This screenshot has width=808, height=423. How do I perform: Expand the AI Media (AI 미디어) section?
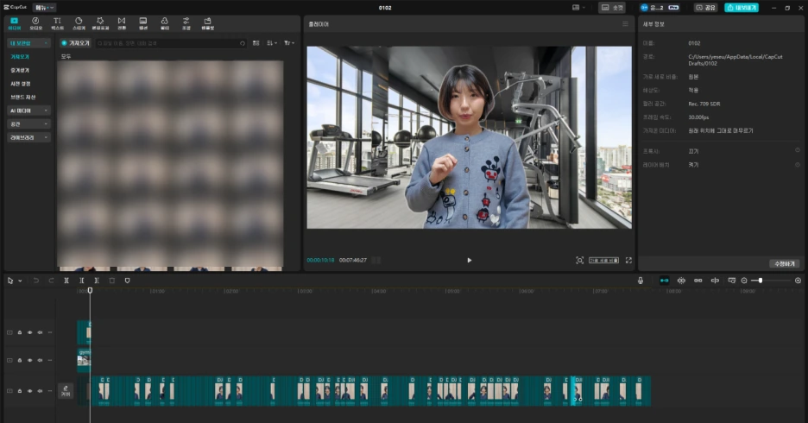pos(28,110)
